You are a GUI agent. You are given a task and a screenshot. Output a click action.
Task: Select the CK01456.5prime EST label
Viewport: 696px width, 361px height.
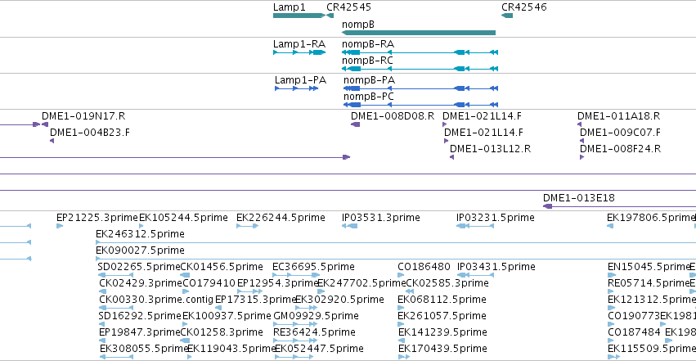click(x=222, y=267)
